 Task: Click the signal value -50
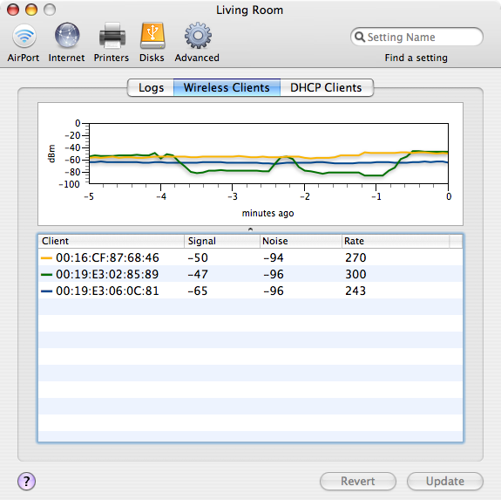(x=198, y=257)
